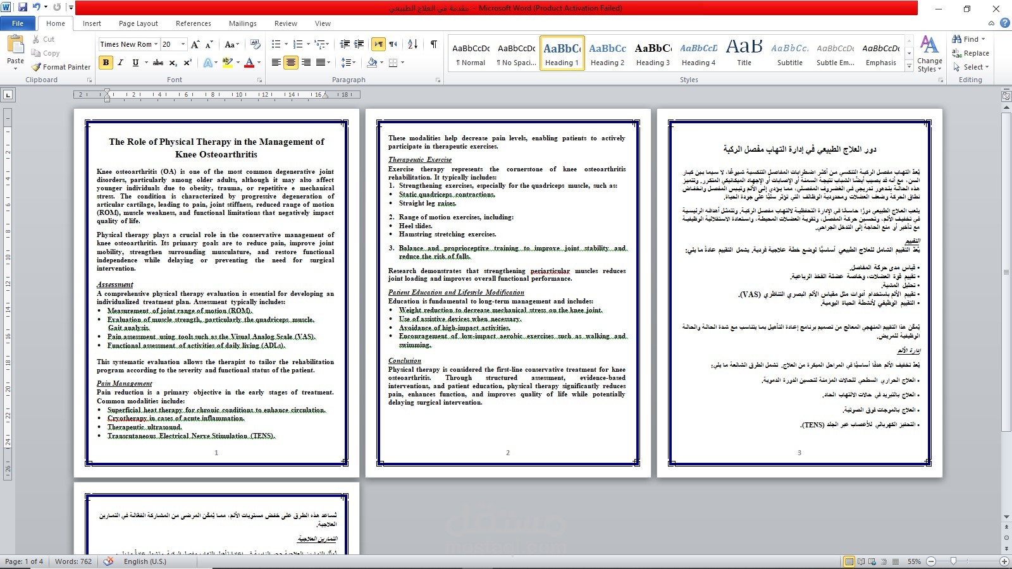Align the text to the left
Screen dimensions: 1012x569
click(276, 63)
